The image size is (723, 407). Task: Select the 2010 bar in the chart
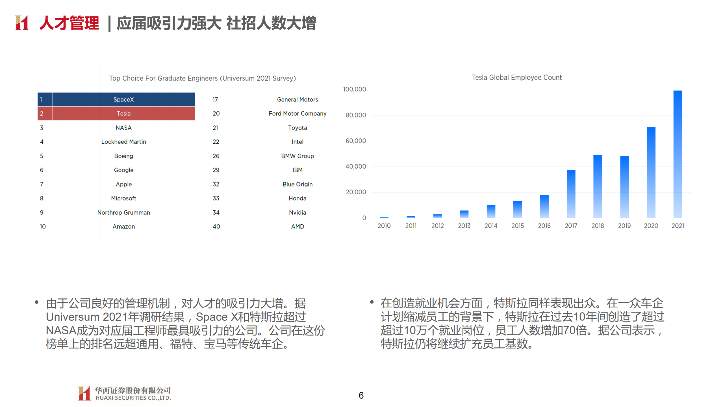[384, 217]
